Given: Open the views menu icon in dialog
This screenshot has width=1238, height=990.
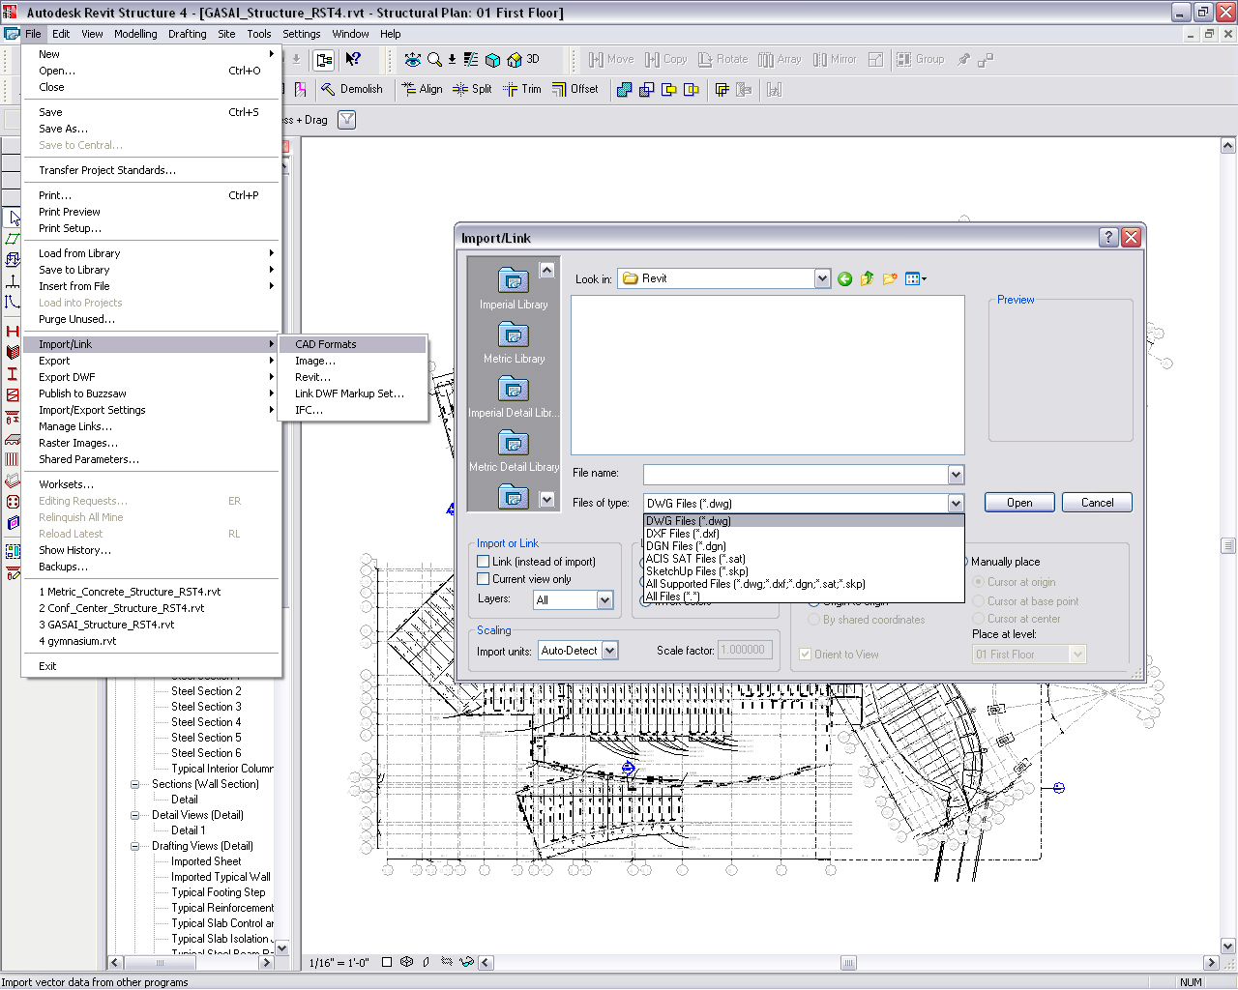Looking at the screenshot, I should pyautogui.click(x=915, y=278).
